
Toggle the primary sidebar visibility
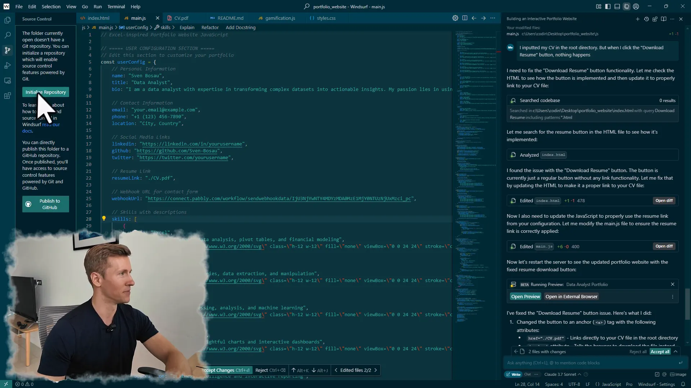pyautogui.click(x=608, y=6)
